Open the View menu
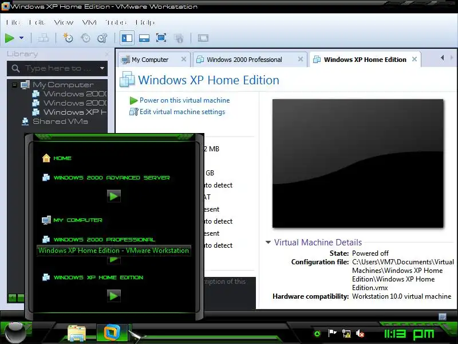The width and height of the screenshot is (458, 344). [x=64, y=22]
